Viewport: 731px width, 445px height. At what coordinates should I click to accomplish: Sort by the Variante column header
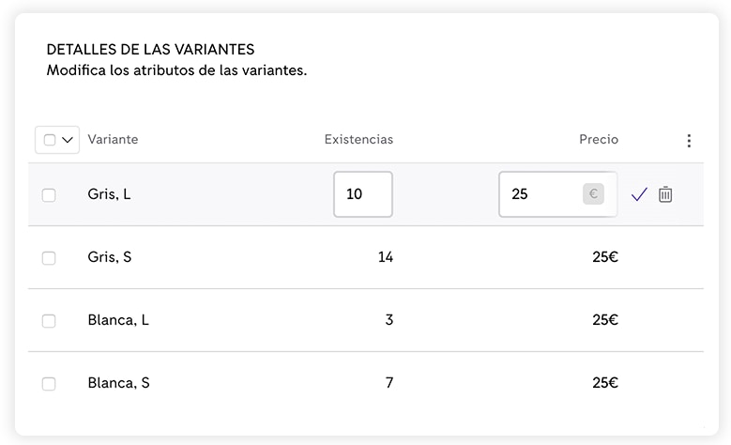tap(113, 140)
